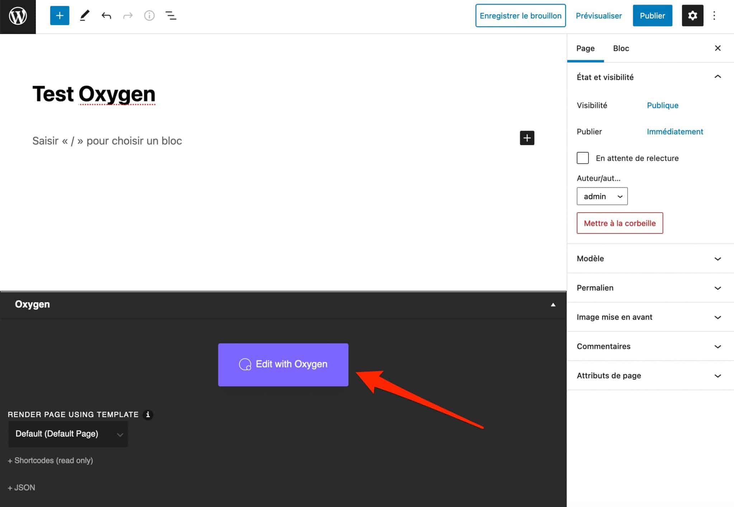Expand the Permalien panel

[650, 288]
